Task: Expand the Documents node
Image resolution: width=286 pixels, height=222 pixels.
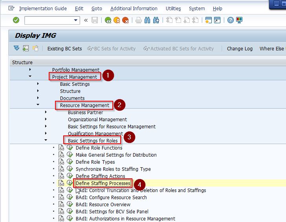Action: pos(38,98)
